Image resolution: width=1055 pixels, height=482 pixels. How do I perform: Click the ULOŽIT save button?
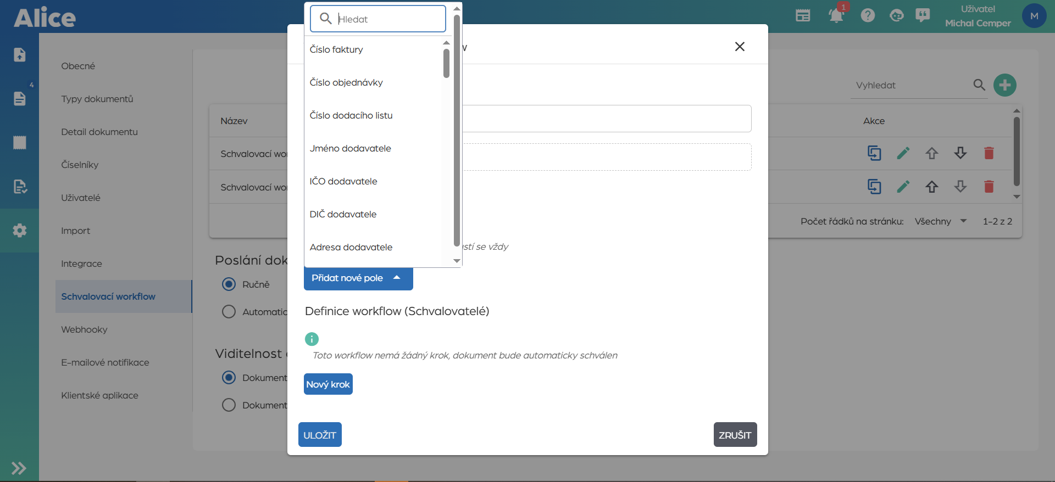point(320,435)
